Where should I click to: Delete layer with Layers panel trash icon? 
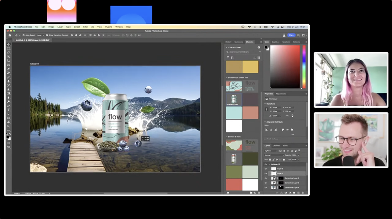303,193
